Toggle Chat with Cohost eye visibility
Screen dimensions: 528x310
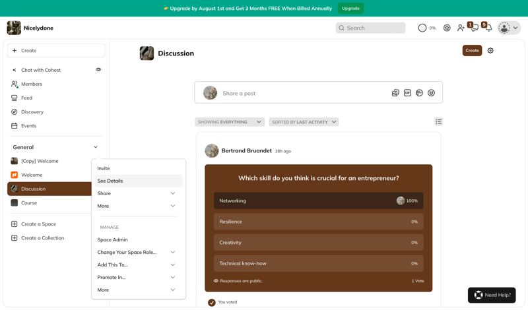tap(98, 70)
